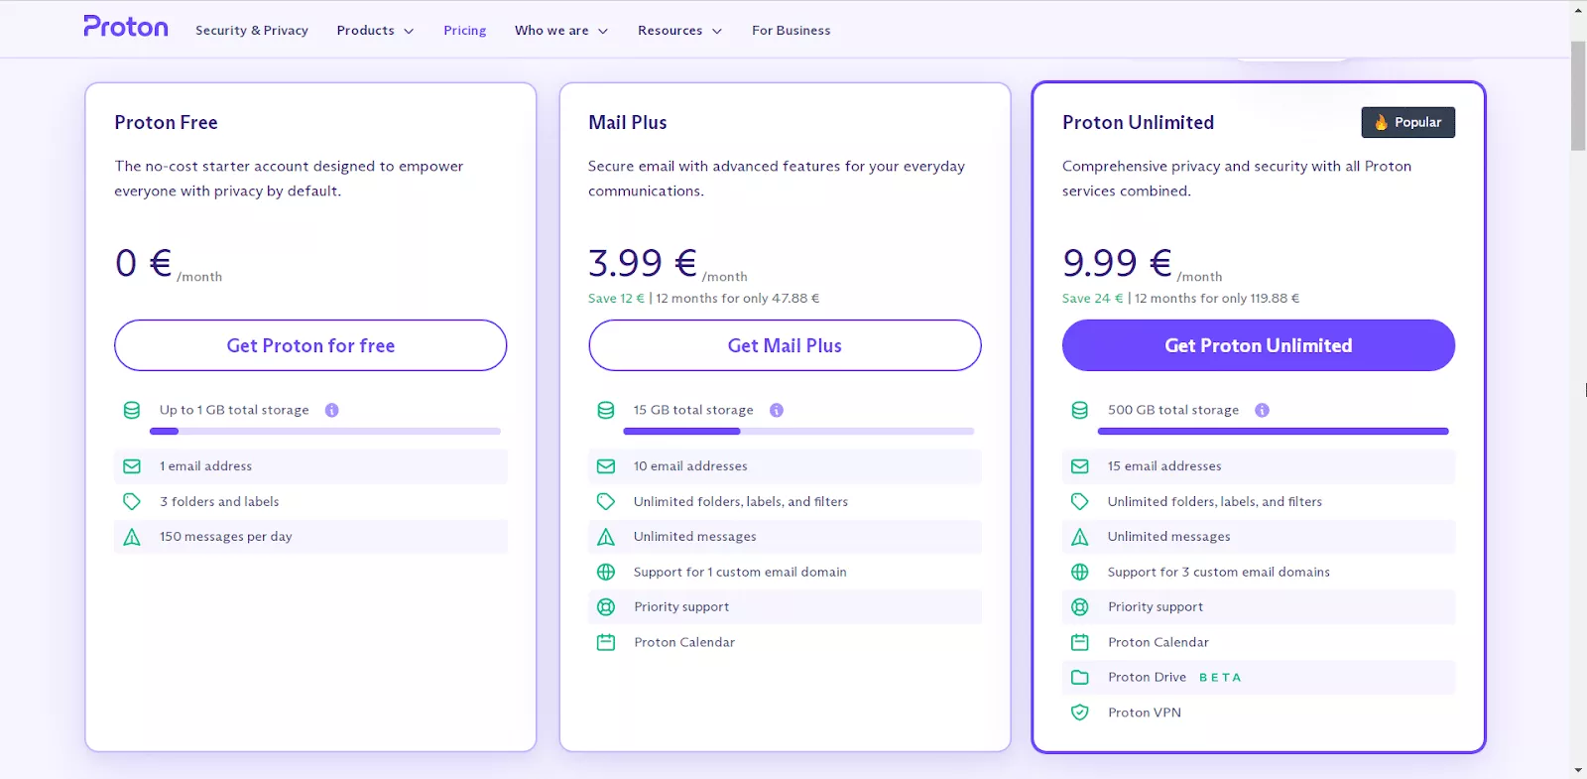Click Get Proton Unlimited button
The width and height of the screenshot is (1587, 779).
(x=1259, y=345)
